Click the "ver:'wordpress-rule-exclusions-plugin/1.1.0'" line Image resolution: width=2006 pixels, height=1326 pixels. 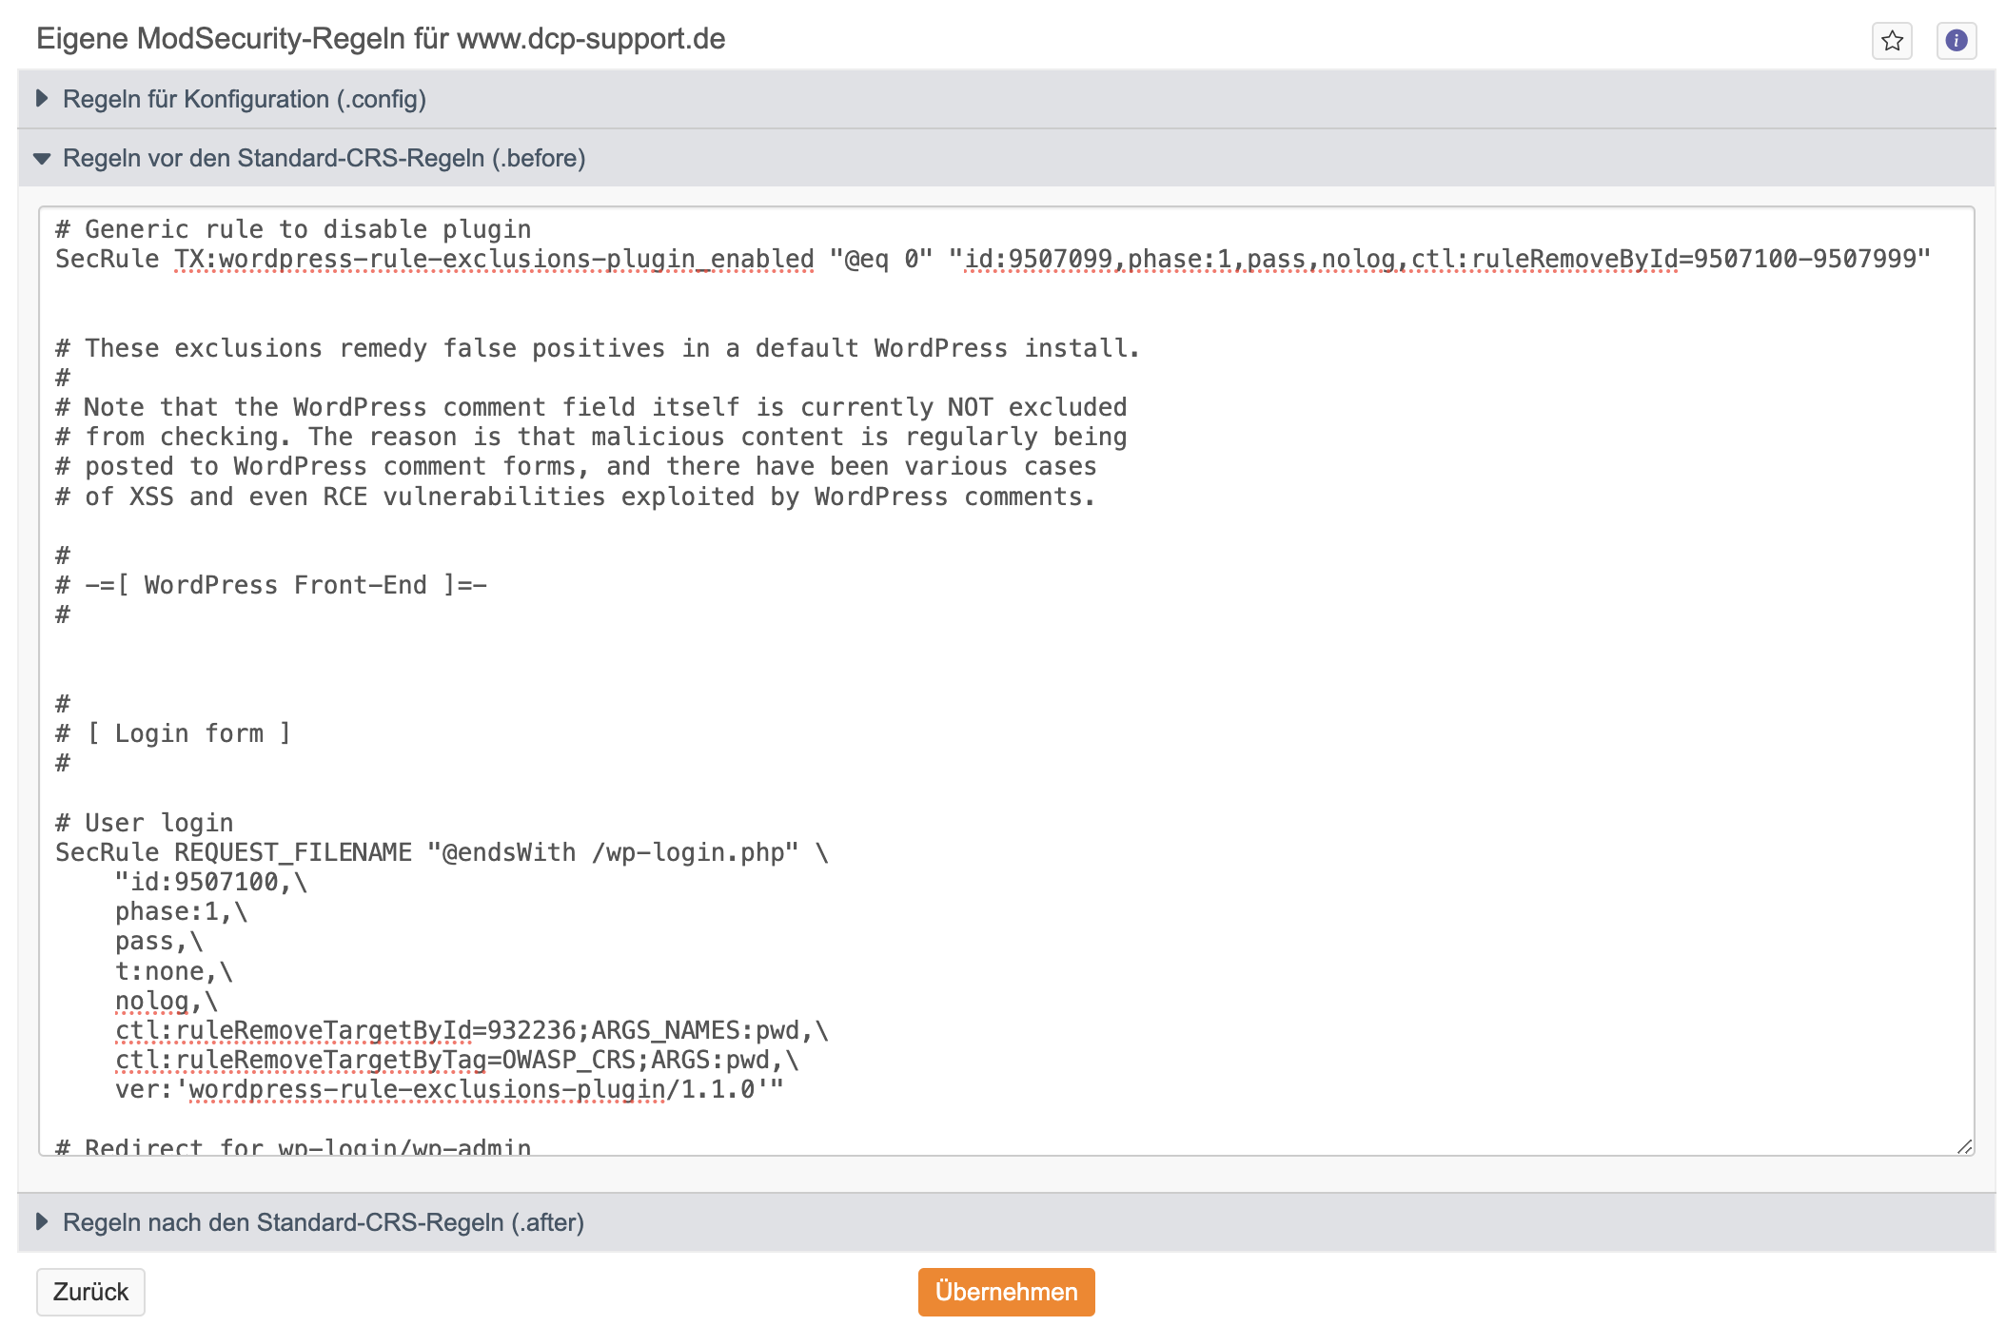pos(449,1089)
